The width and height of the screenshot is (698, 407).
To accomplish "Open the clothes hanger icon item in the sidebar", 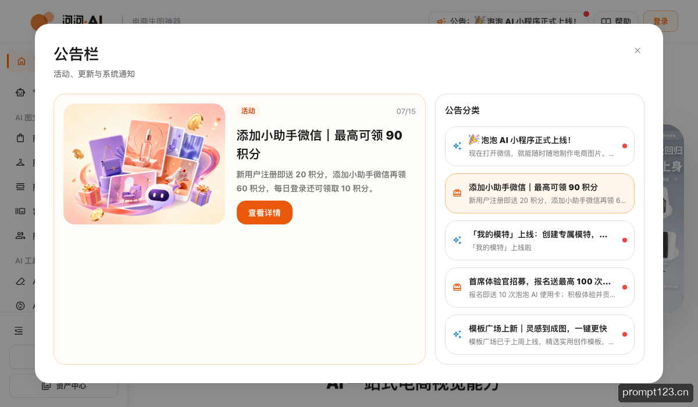I will (20, 162).
